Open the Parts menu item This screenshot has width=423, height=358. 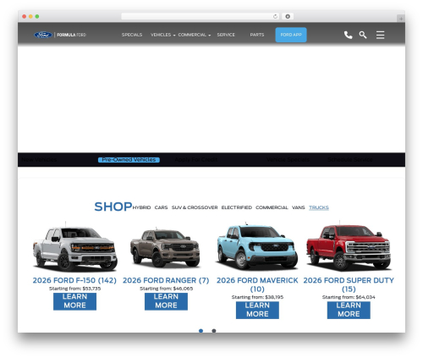(257, 35)
